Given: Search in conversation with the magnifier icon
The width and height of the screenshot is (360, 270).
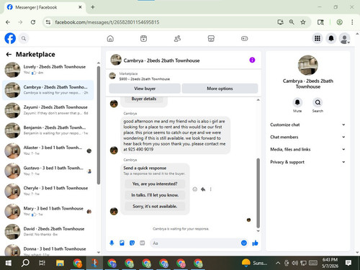Looking at the screenshot, I should click(x=318, y=102).
